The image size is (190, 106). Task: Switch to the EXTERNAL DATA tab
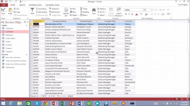click(35, 5)
